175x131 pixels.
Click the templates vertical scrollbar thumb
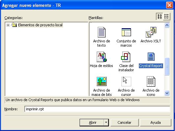[167, 67]
